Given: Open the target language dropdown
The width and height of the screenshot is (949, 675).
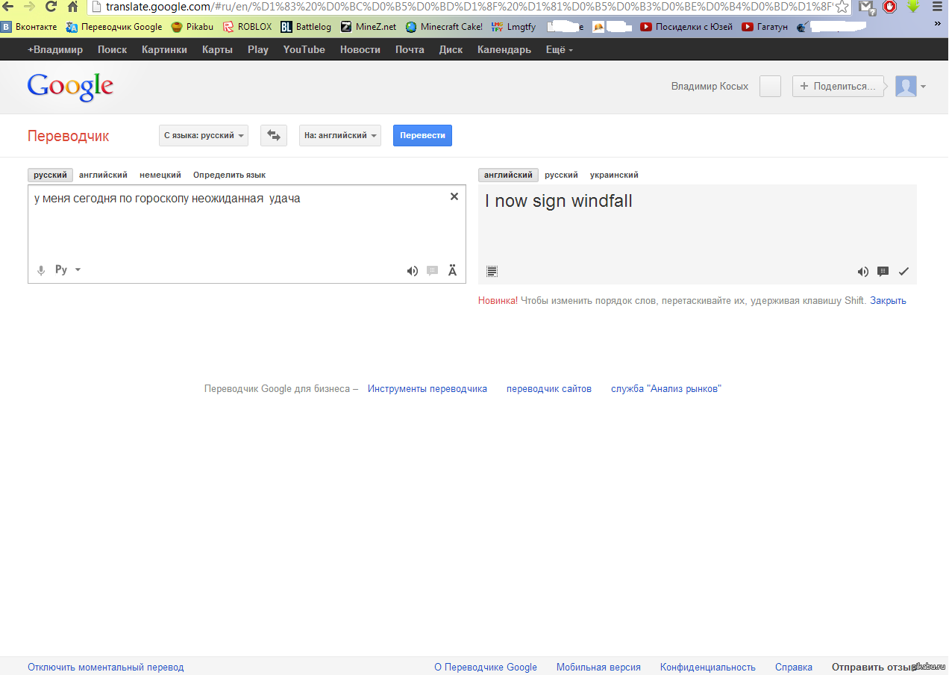Looking at the screenshot, I should point(340,135).
